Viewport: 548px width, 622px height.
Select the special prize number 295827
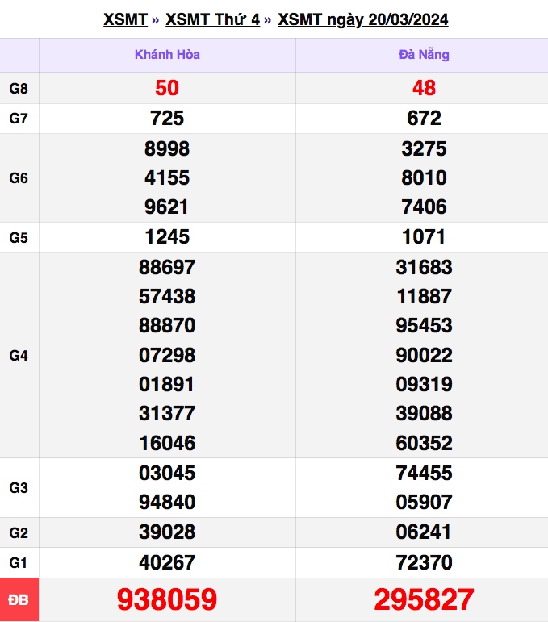(x=424, y=599)
